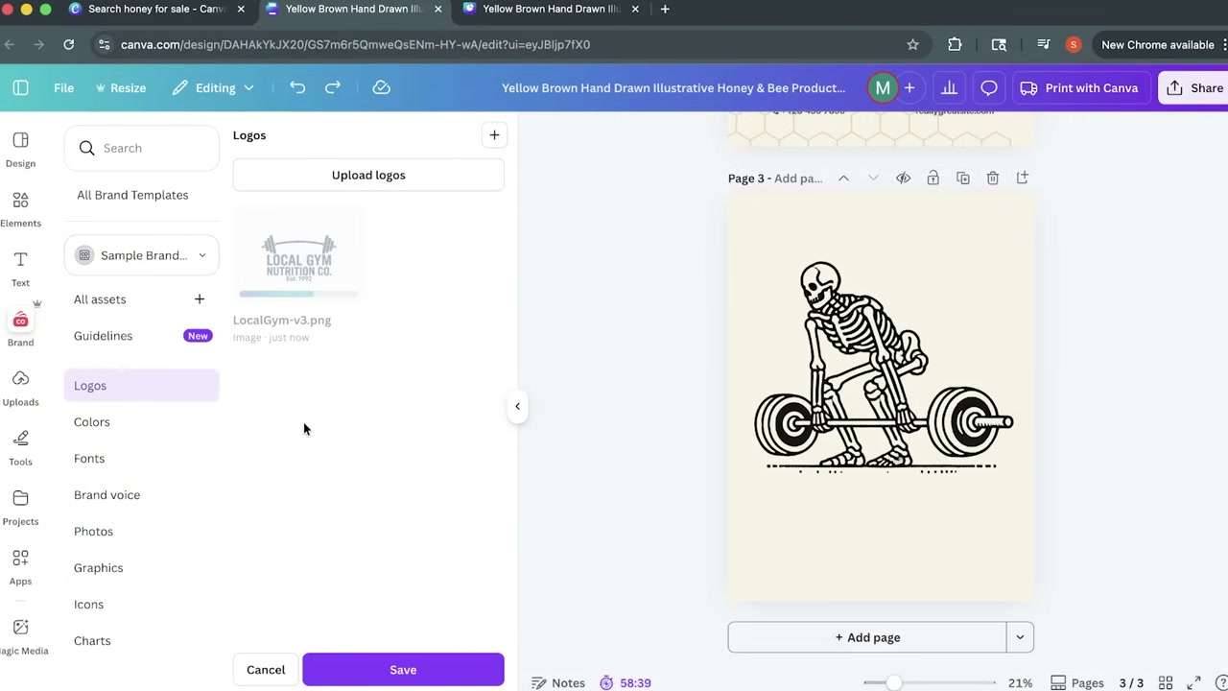Toggle the Notes panel

558,683
